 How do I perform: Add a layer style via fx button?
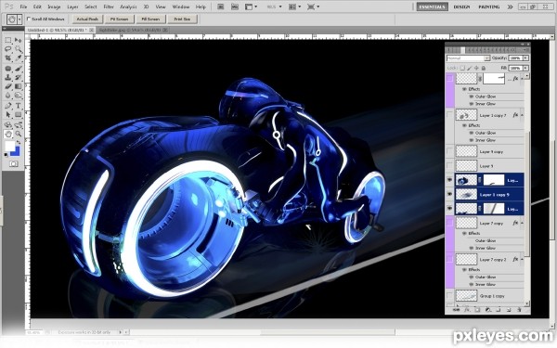pos(467,310)
